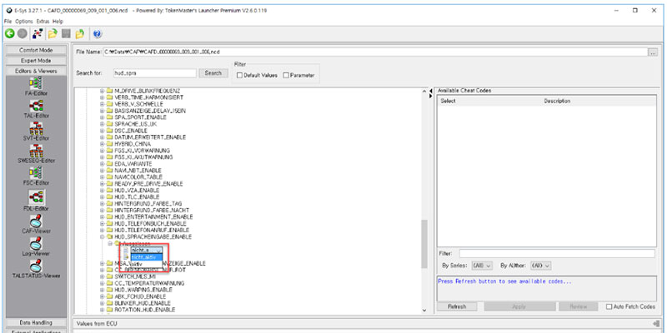Click the tree view vertical scrollbar thumb

coord(424,244)
